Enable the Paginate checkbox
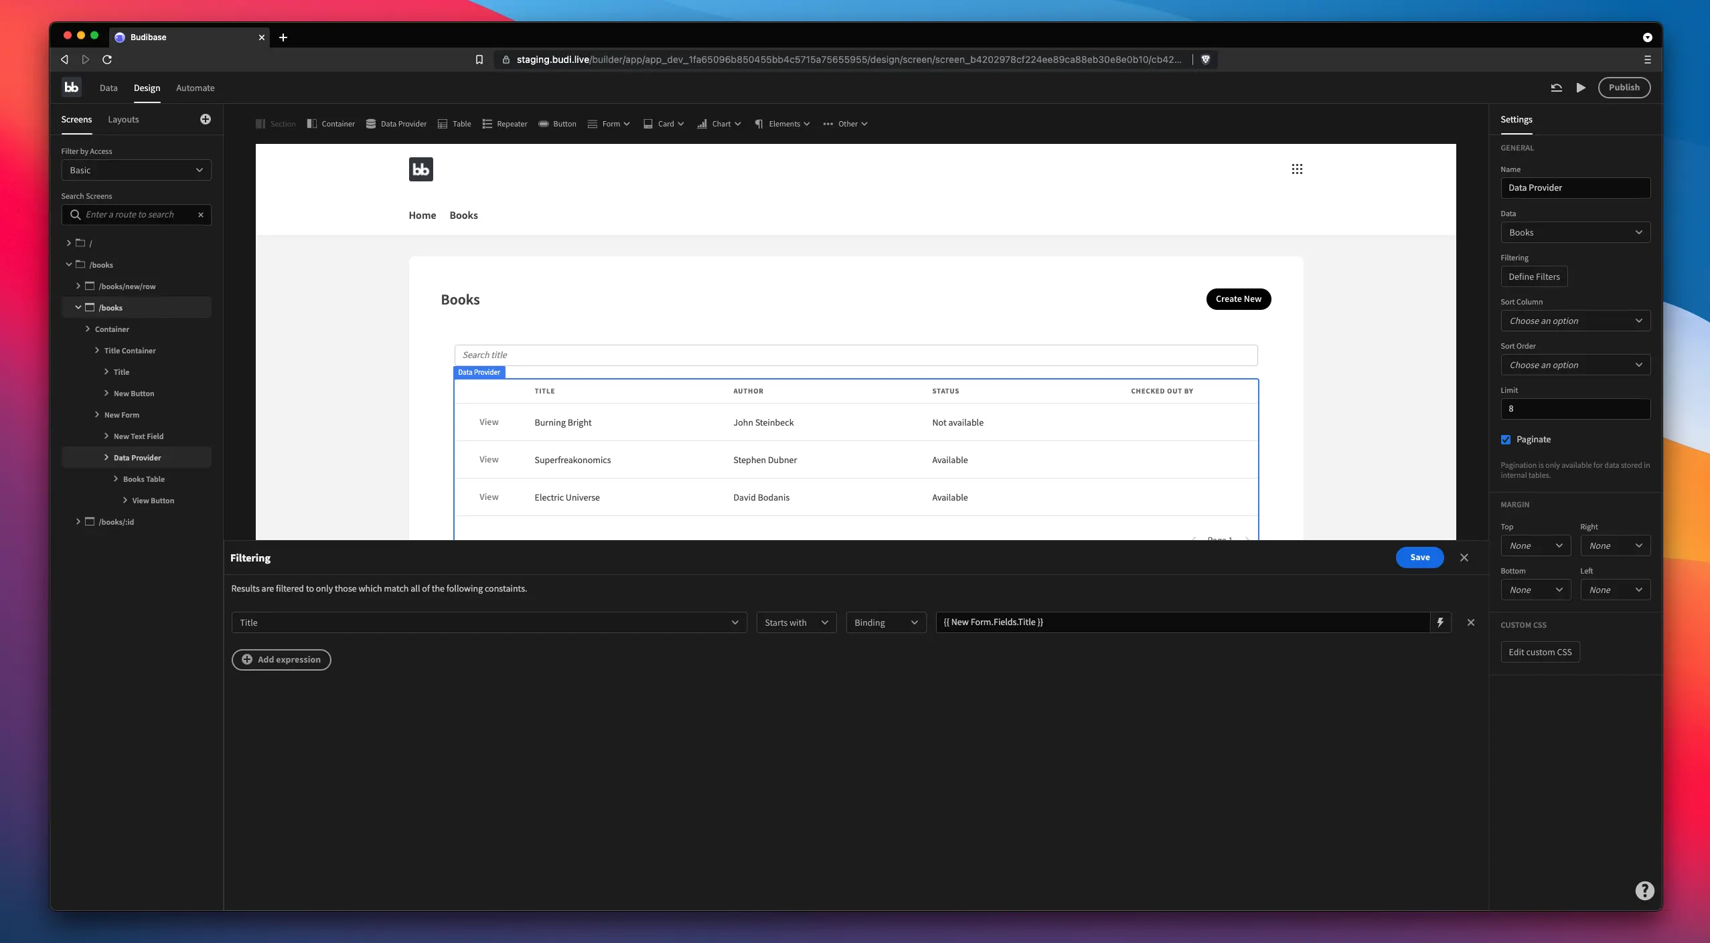This screenshot has height=943, width=1710. 1506,439
